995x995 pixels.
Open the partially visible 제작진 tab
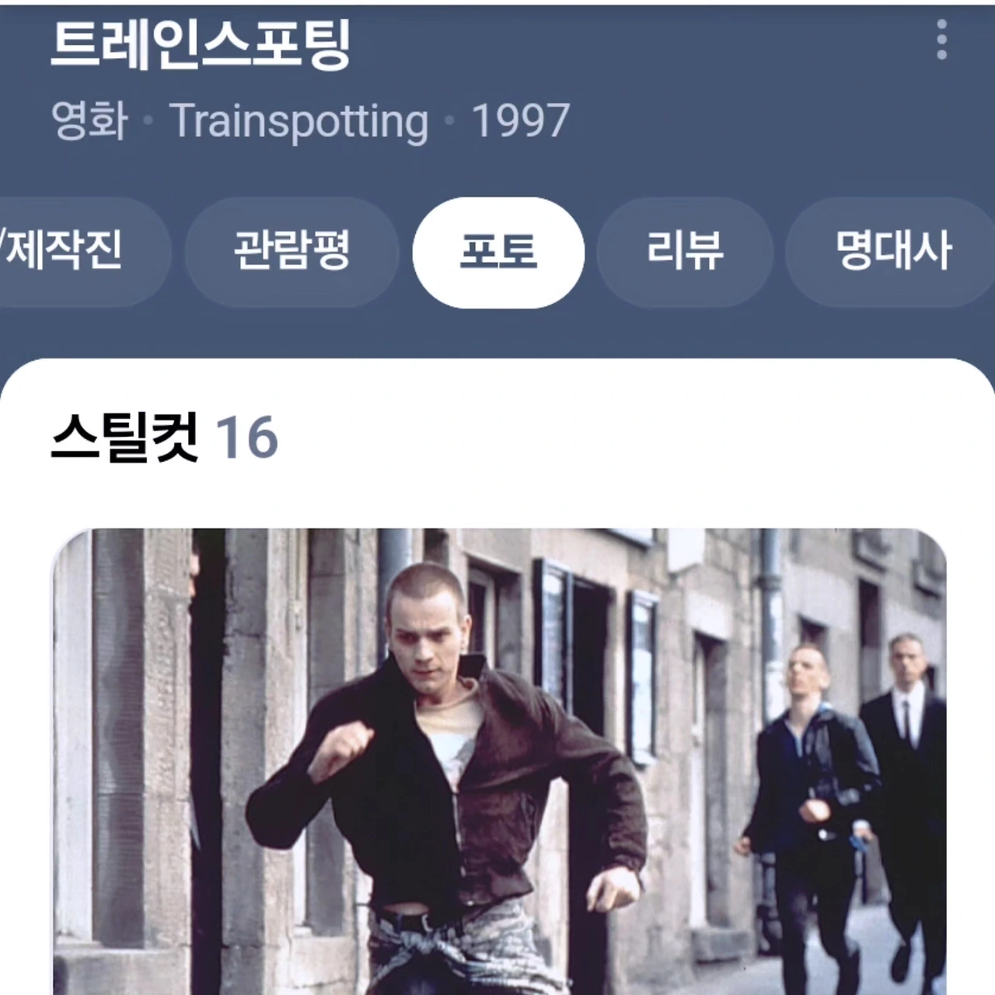(x=78, y=252)
